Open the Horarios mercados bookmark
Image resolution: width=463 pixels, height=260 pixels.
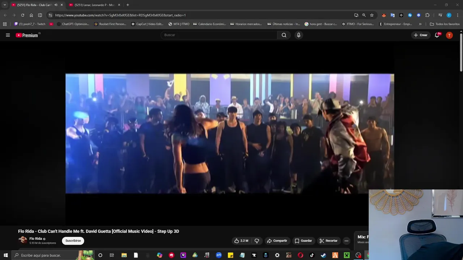pos(246,24)
